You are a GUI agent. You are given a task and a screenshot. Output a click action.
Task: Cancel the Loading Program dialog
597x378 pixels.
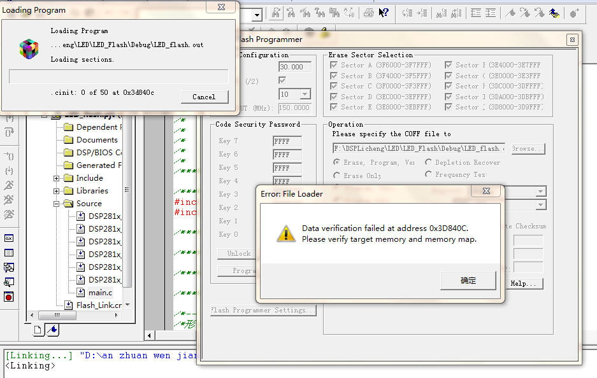click(205, 97)
